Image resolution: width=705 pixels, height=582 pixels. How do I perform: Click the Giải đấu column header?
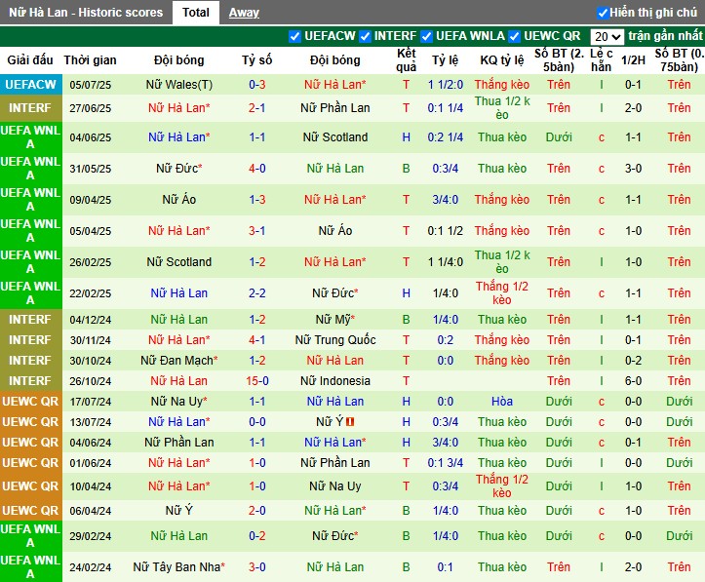pyautogui.click(x=30, y=59)
